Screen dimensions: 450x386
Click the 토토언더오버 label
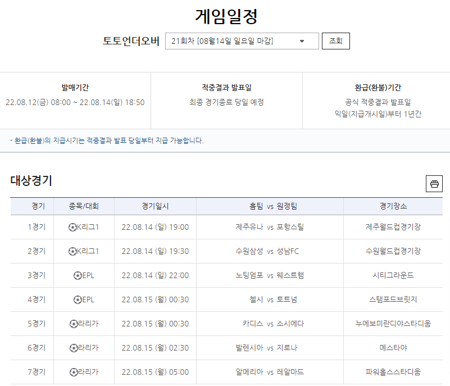click(131, 41)
